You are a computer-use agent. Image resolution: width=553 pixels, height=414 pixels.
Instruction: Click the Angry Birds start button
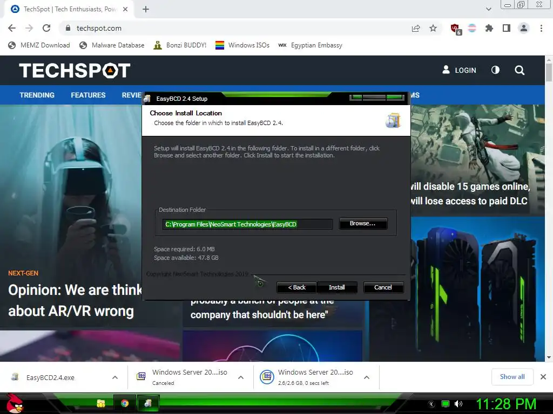[15, 403]
